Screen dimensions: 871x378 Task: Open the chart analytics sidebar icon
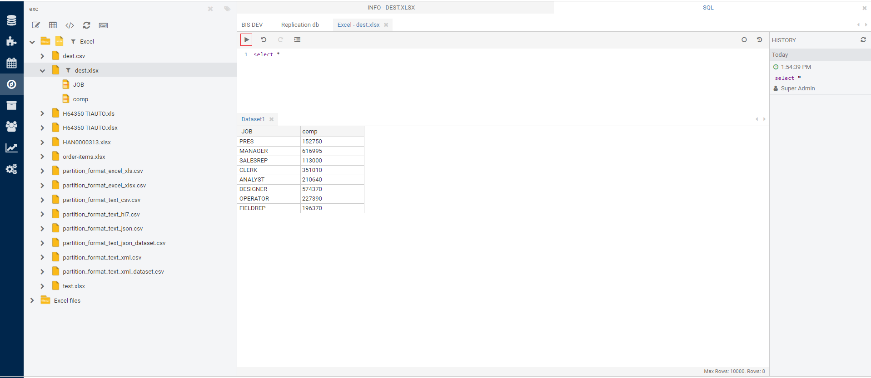coord(11,148)
